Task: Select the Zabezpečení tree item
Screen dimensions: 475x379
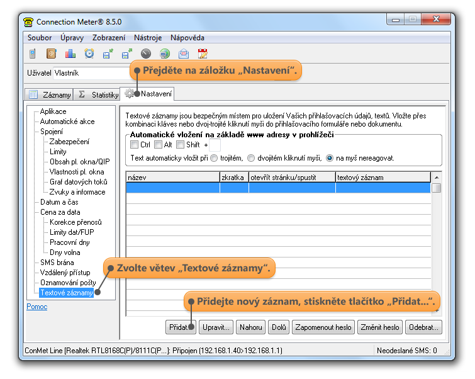Action: (x=69, y=141)
